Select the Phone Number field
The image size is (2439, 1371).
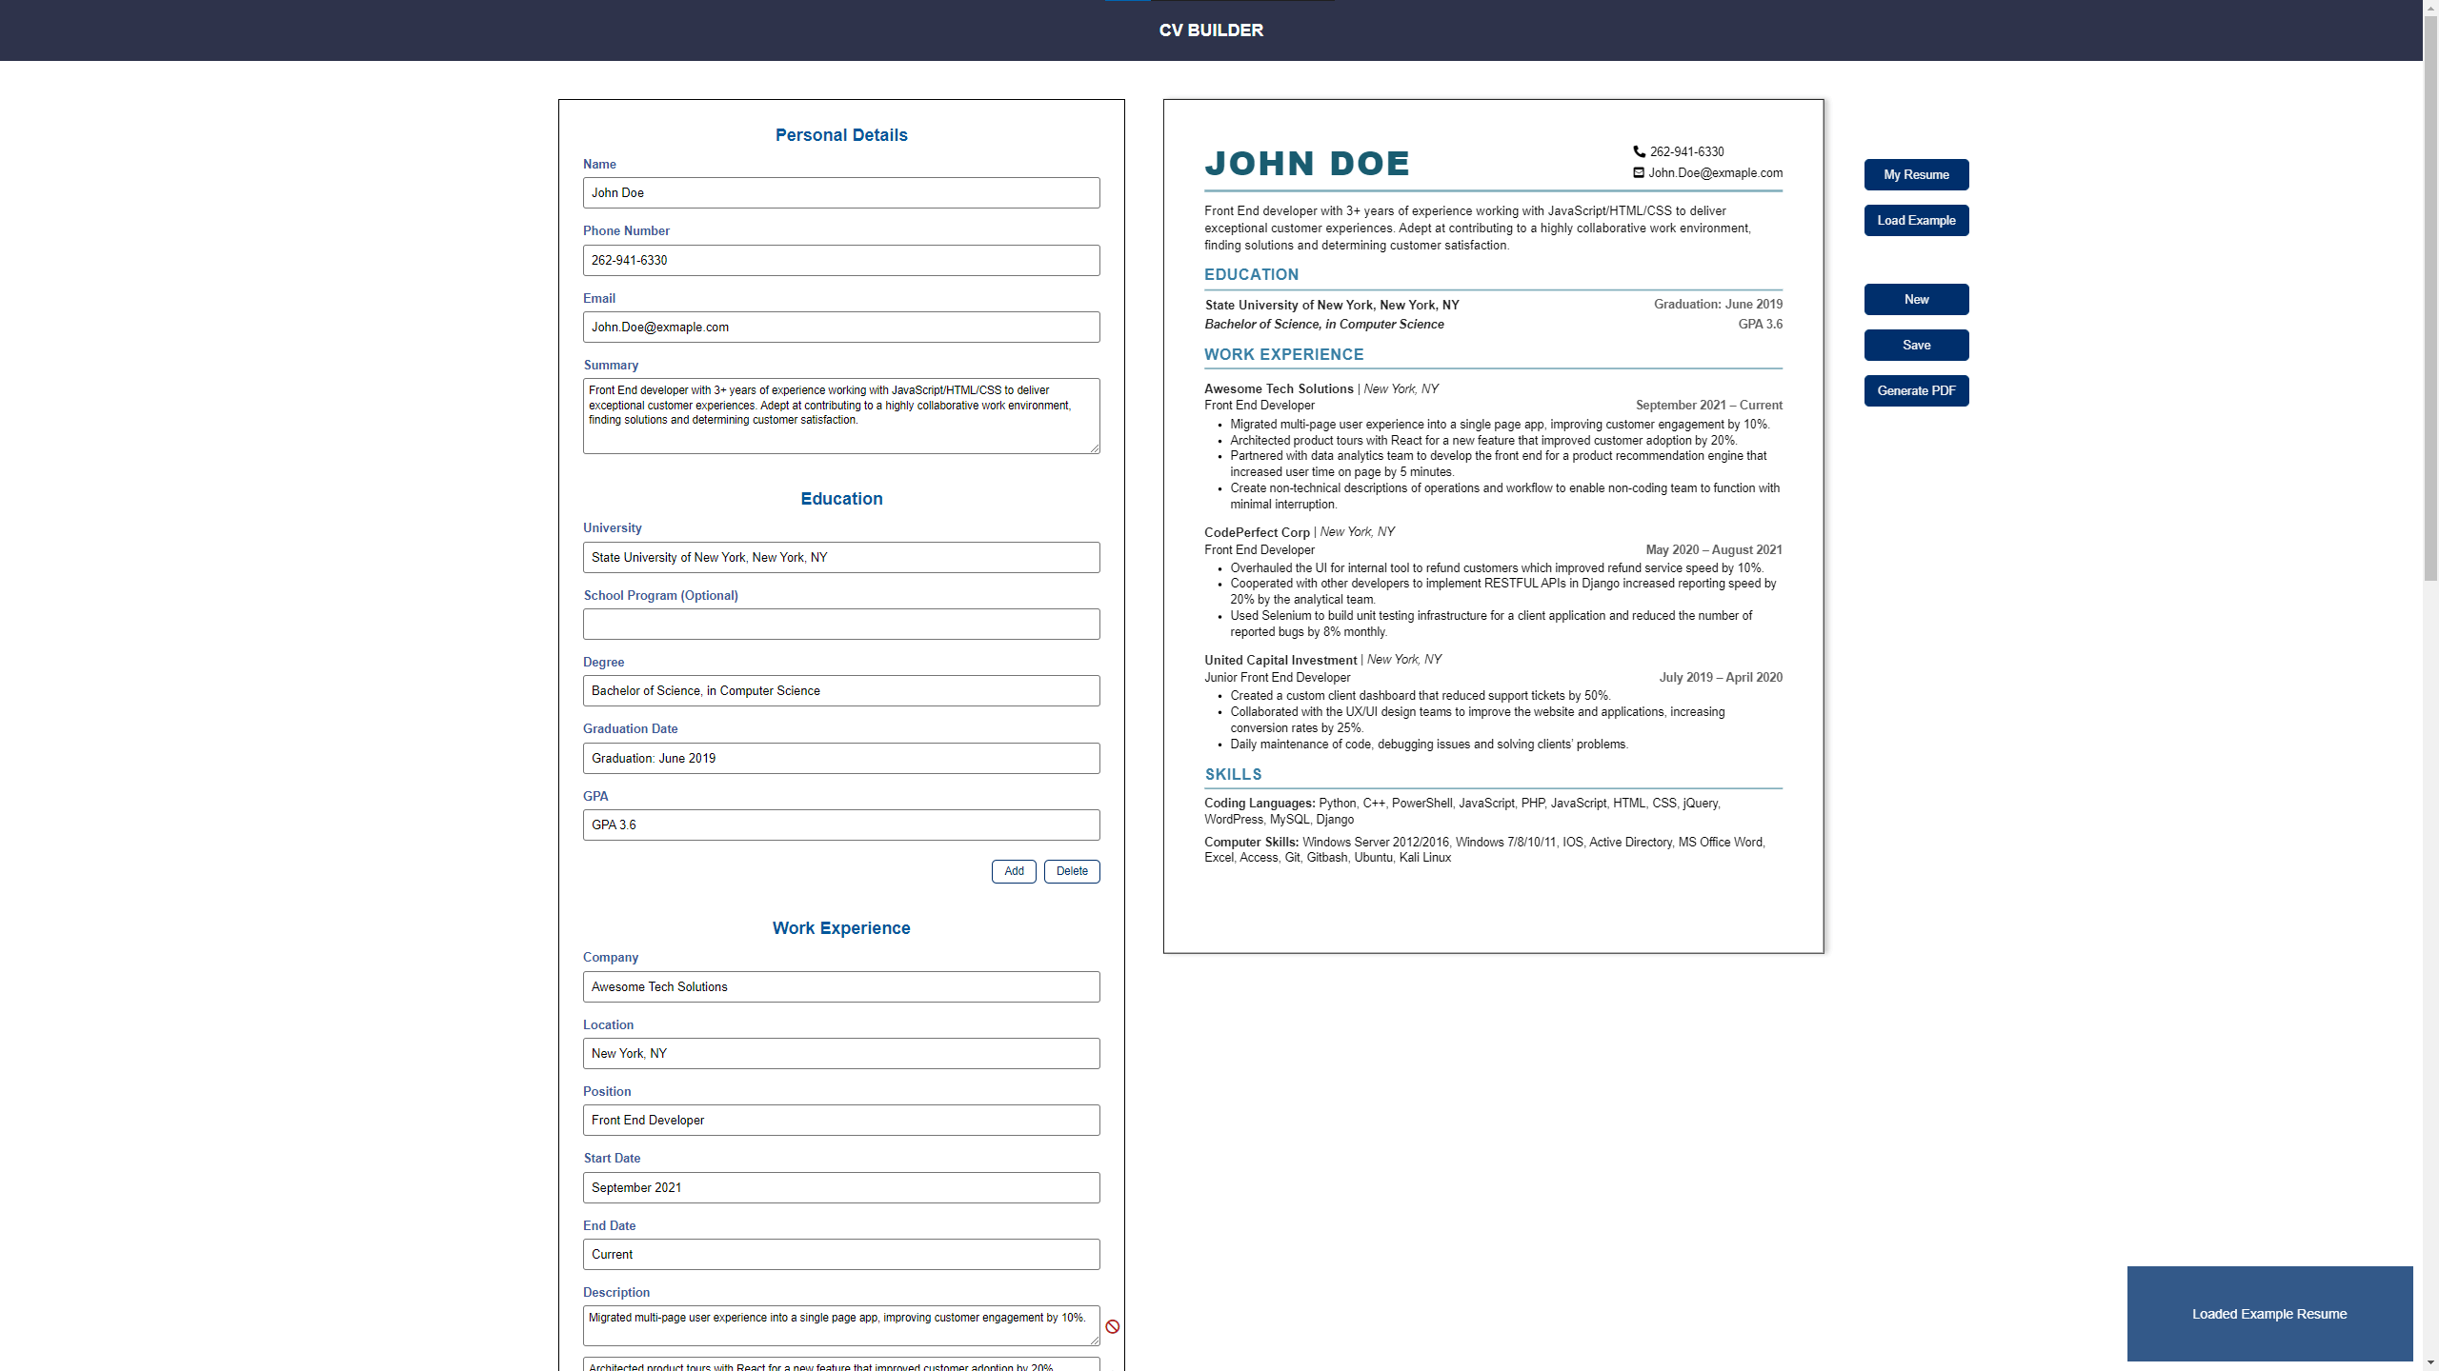coord(840,260)
